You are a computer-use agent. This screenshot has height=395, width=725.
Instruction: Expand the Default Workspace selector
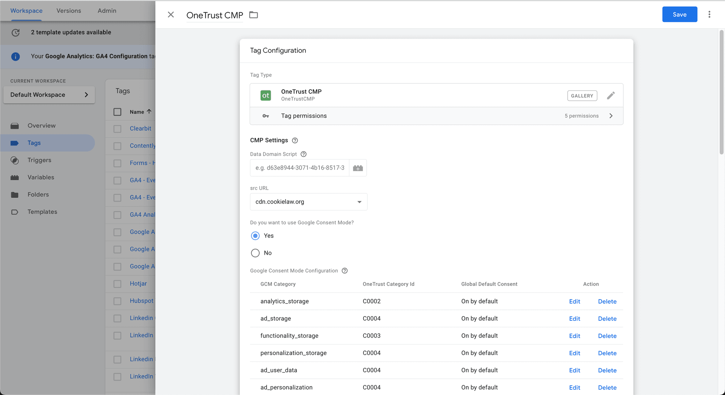tap(49, 95)
